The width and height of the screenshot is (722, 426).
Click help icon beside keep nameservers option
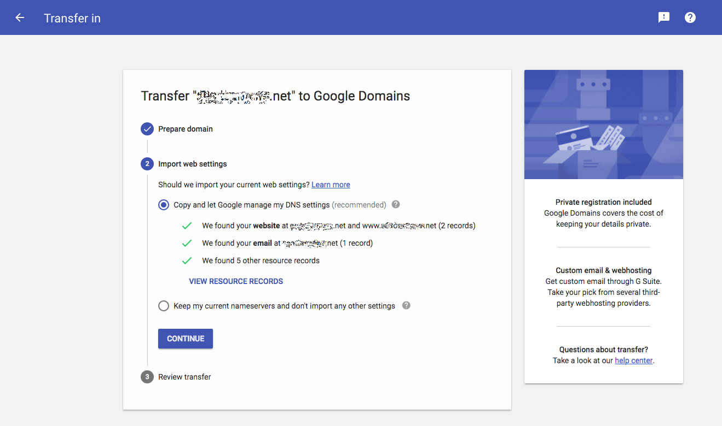[406, 305]
